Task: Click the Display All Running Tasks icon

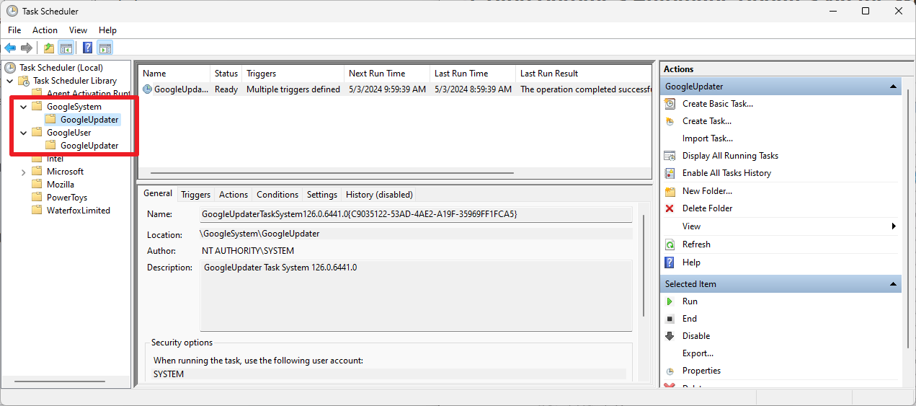Action: pos(670,156)
